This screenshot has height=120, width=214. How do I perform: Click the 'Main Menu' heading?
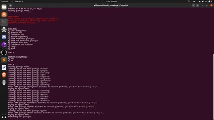[13, 29]
